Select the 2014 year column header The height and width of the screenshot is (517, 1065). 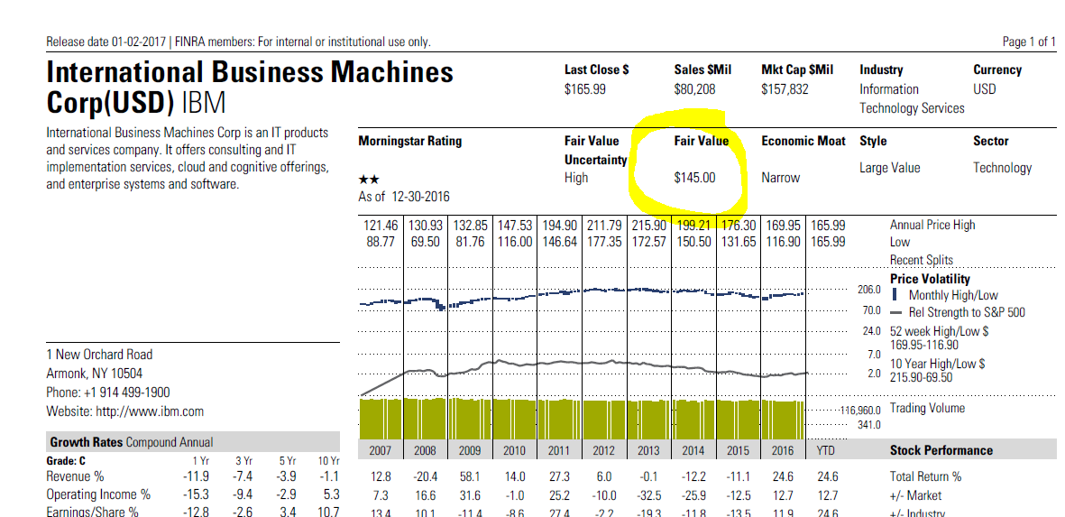[x=693, y=450]
